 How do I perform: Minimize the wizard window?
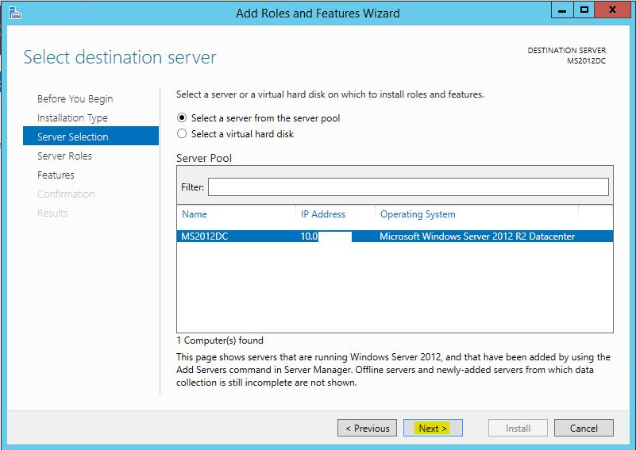point(562,10)
